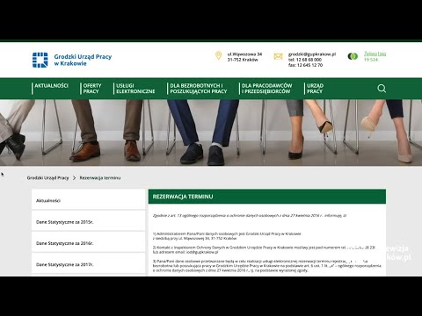This screenshot has height=316, width=422.
Task: Click the Zielona Linia 19 524 link
Action: tap(375, 56)
